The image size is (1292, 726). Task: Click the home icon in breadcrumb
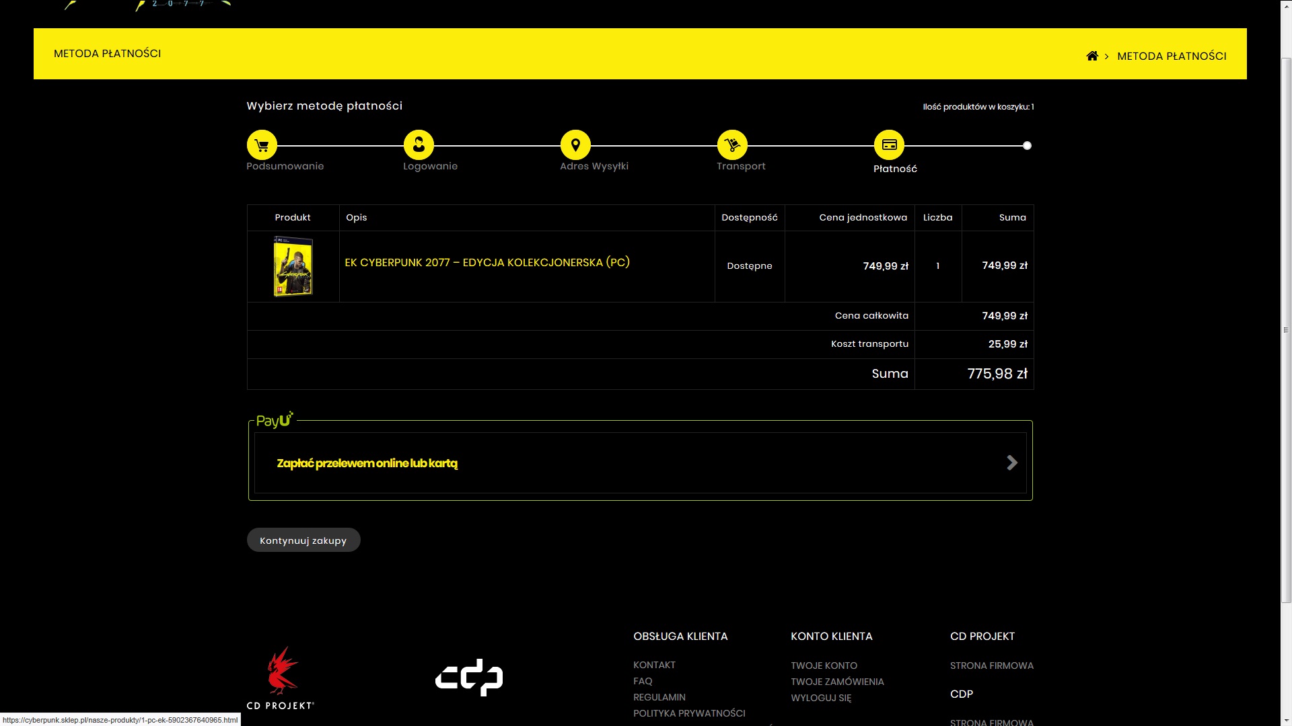tap(1092, 56)
